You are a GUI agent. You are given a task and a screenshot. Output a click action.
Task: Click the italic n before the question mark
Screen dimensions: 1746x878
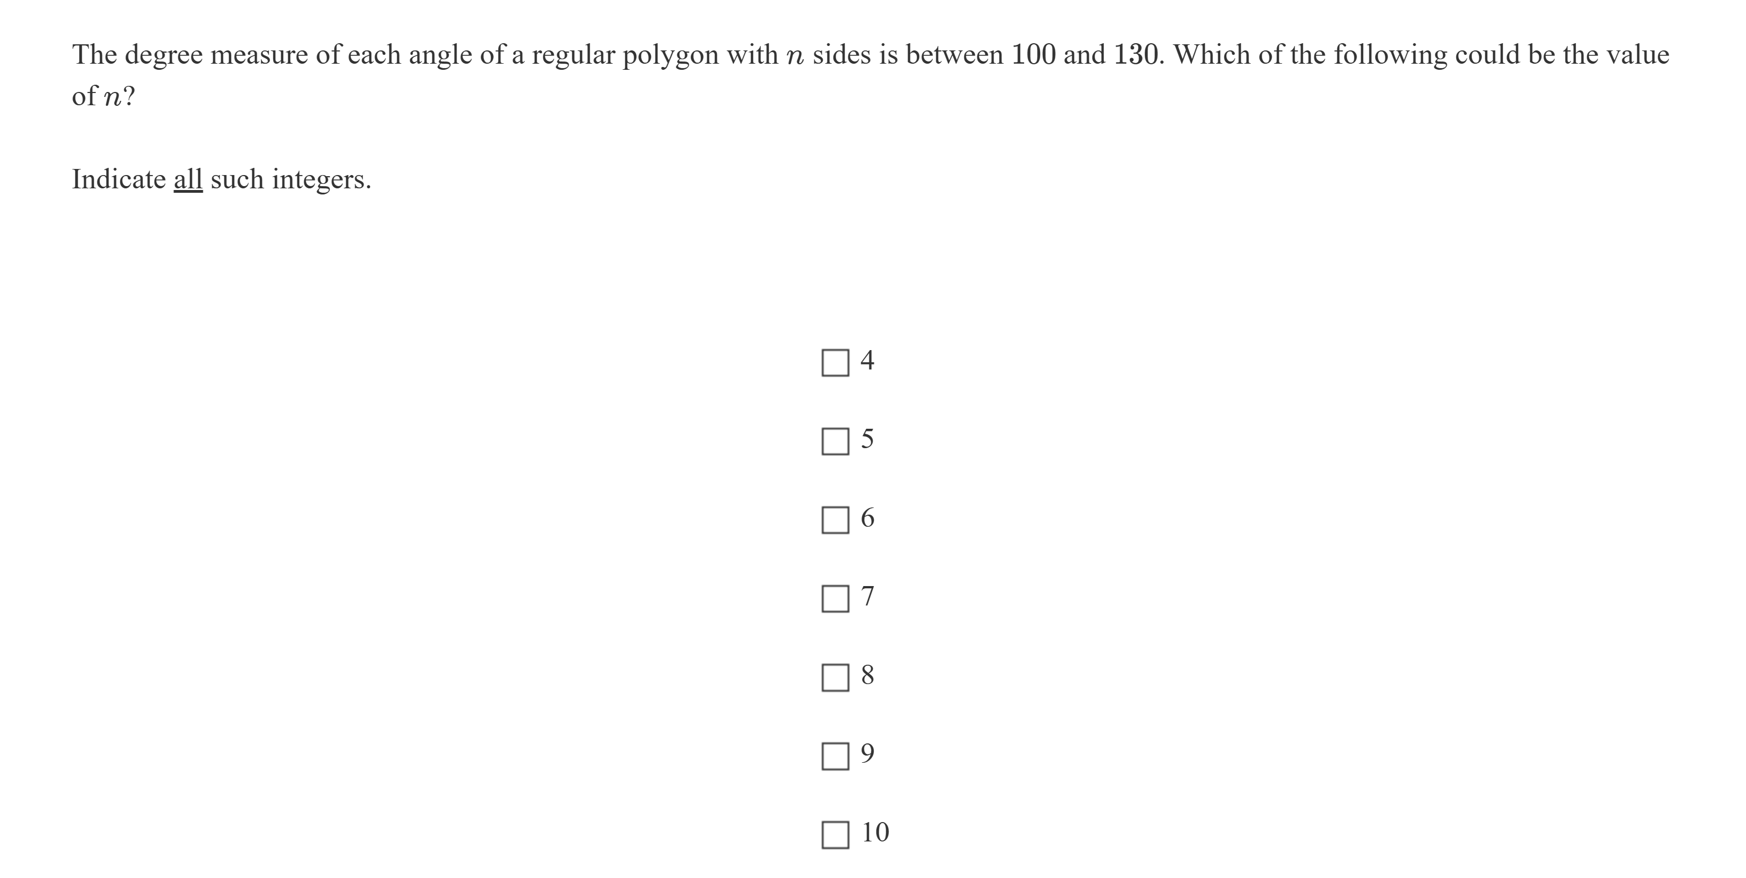coord(112,97)
